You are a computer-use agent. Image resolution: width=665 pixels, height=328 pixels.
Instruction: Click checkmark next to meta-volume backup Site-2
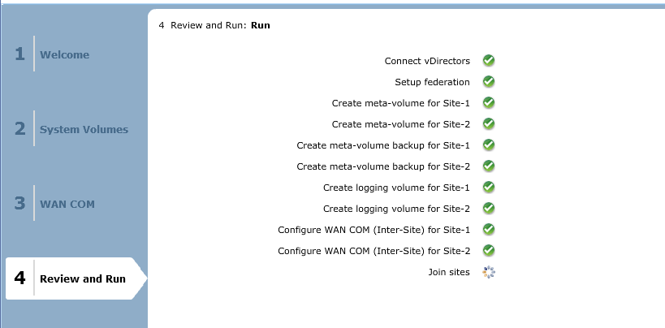[489, 166]
